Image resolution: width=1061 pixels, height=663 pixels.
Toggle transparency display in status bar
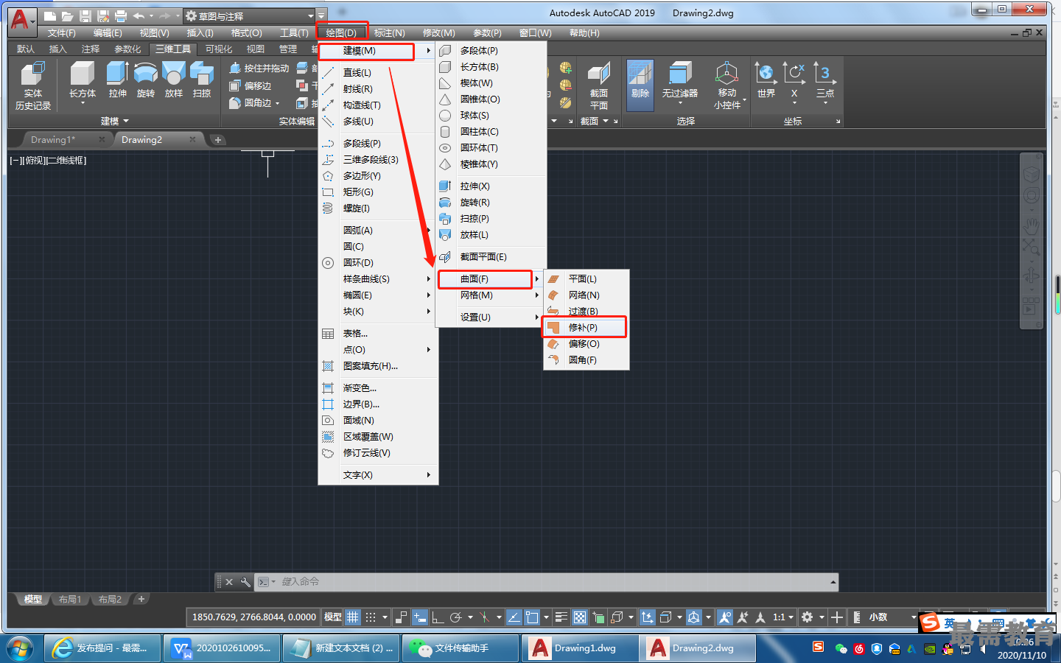(x=580, y=617)
